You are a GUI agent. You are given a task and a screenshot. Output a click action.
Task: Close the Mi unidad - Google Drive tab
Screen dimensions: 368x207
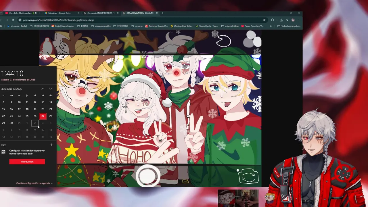[79, 13]
